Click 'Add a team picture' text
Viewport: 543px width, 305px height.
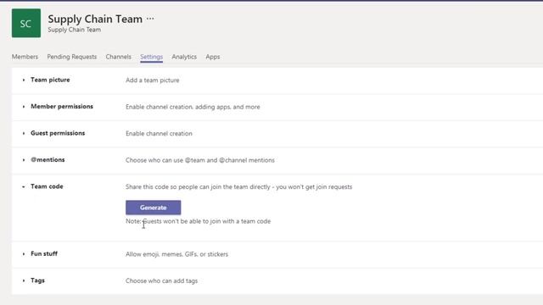(x=153, y=80)
